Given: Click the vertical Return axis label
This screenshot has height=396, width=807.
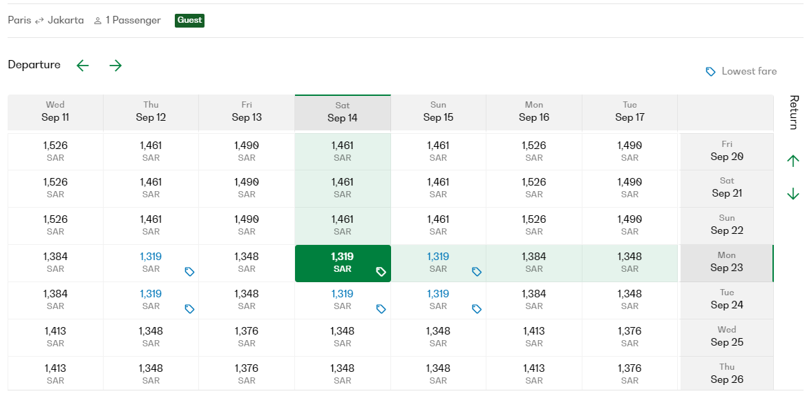Looking at the screenshot, I should click(x=793, y=112).
